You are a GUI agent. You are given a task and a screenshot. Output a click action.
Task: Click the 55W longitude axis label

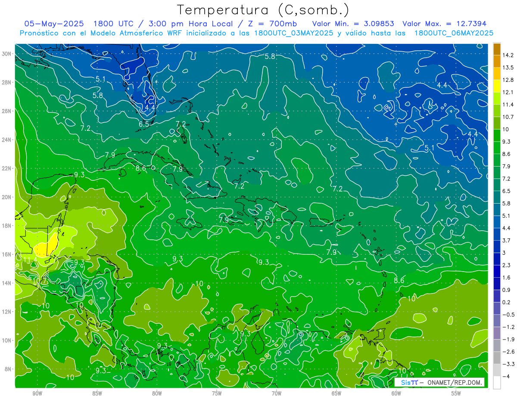[x=456, y=393]
